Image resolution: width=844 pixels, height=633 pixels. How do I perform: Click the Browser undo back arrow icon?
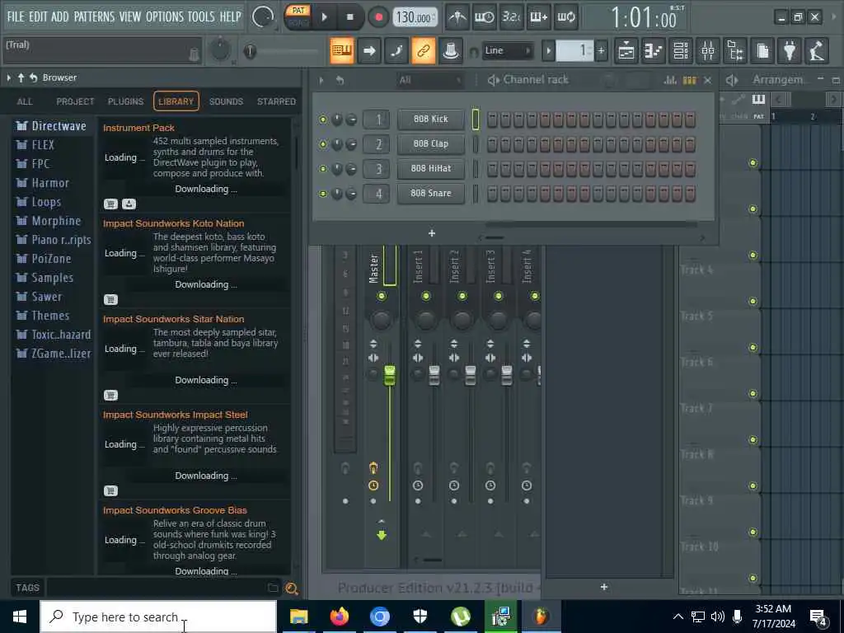click(33, 78)
